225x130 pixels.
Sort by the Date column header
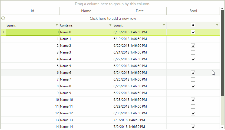[x=140, y=11]
